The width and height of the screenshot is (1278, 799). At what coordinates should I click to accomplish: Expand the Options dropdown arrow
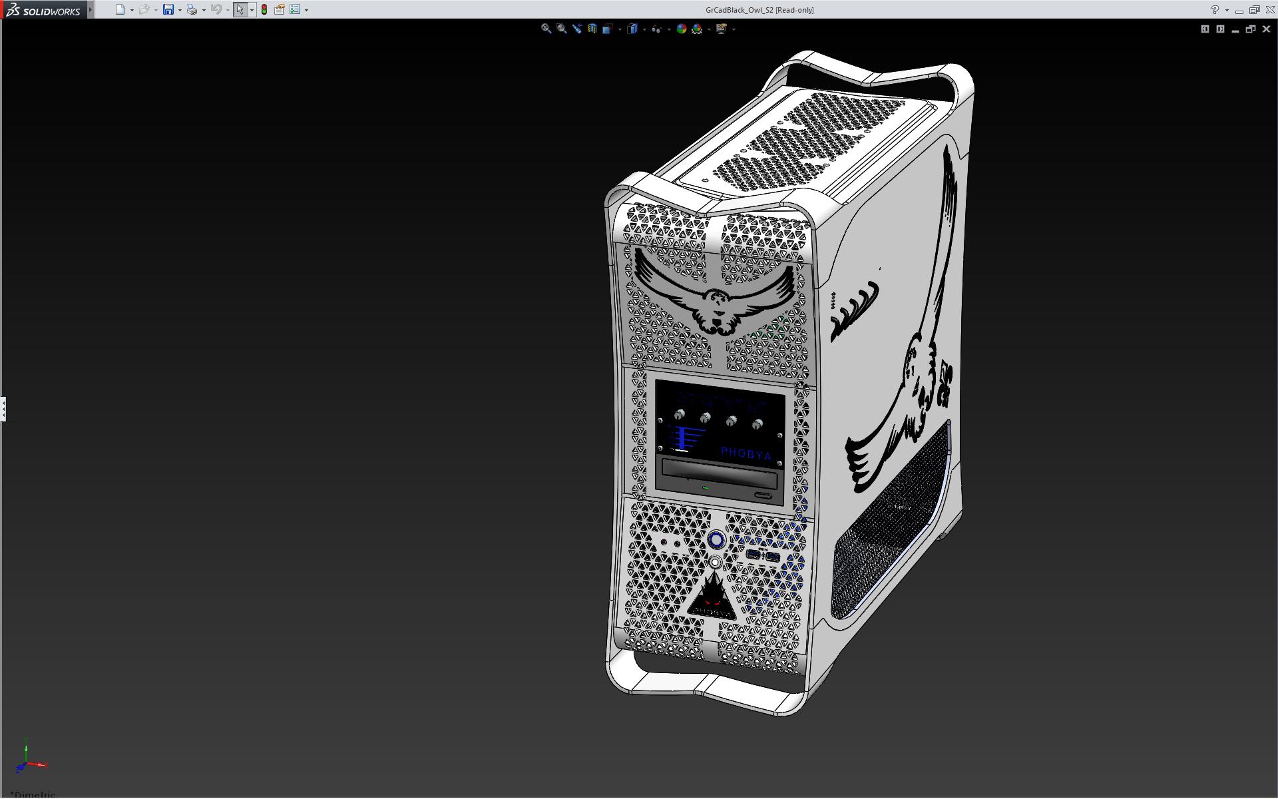306,10
